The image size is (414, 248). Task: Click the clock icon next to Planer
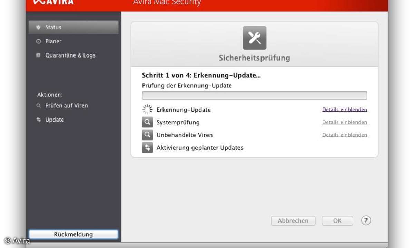38,41
